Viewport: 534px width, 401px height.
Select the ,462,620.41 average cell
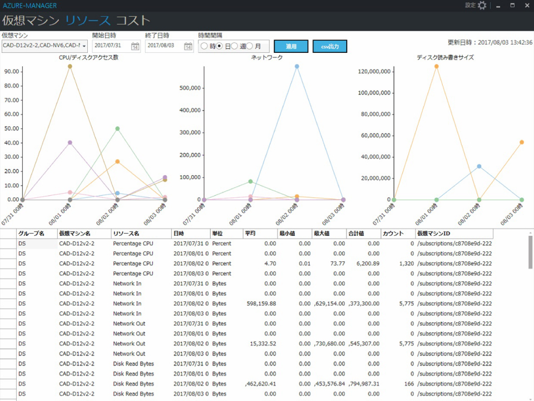[x=261, y=384]
